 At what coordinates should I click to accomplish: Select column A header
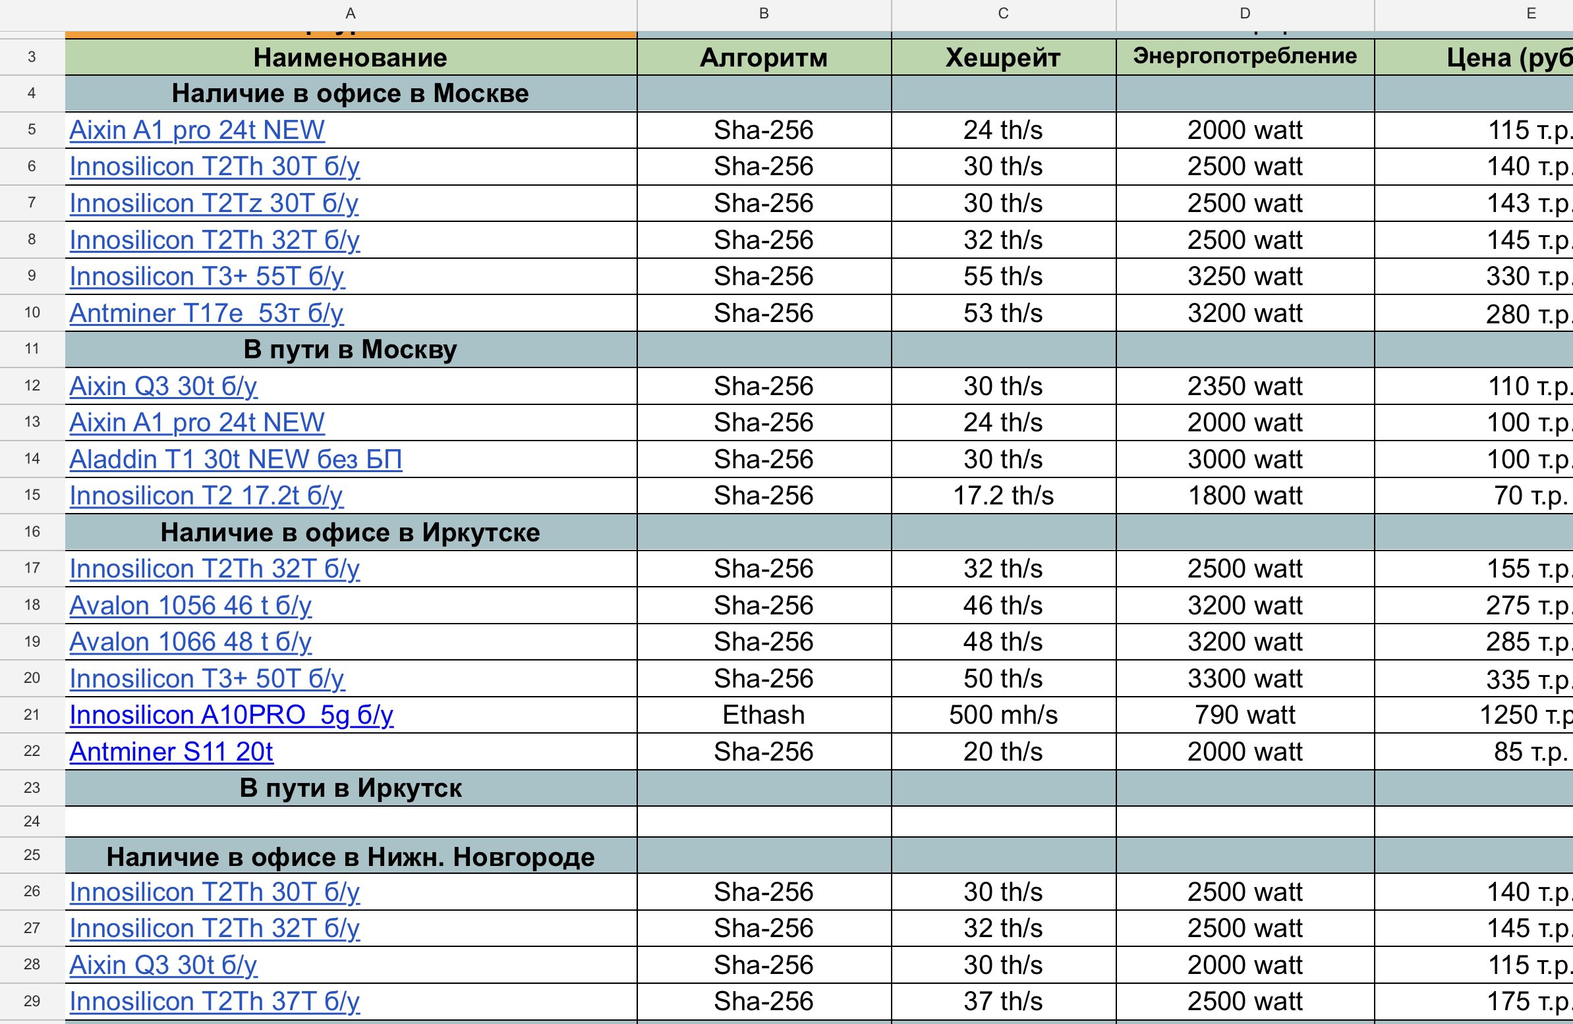(351, 14)
